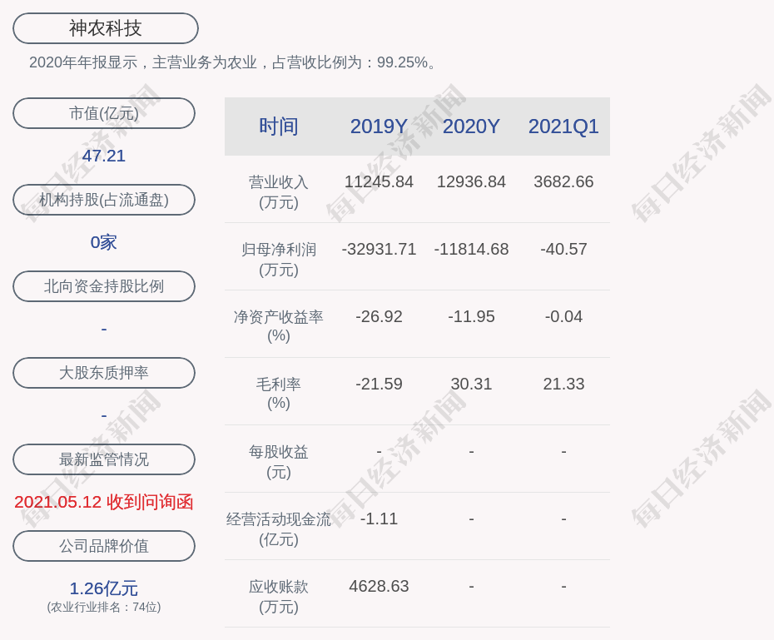The image size is (774, 640).
Task: Select the 2020Y column header
Action: 471,127
